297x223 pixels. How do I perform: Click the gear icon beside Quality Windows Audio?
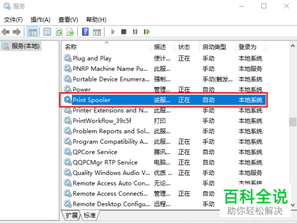point(68,172)
